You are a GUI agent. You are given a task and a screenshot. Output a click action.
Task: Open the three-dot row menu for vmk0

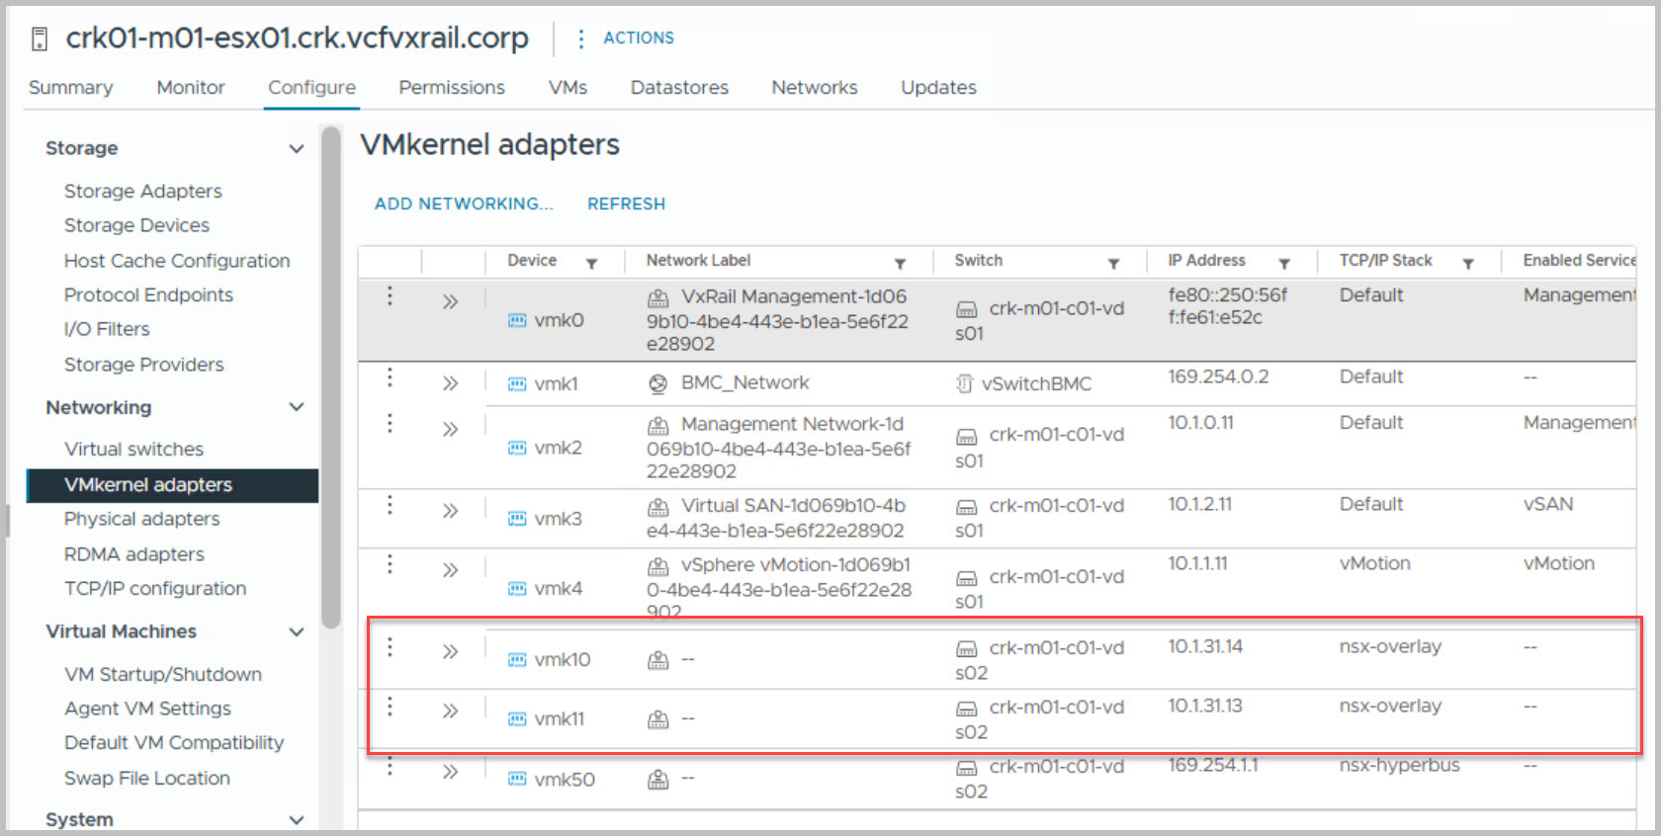(390, 295)
